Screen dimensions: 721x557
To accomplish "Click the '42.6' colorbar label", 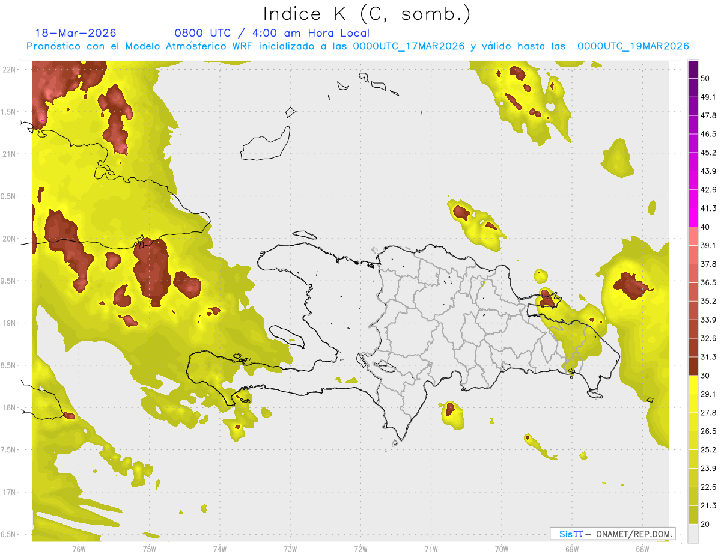I will 708,190.
